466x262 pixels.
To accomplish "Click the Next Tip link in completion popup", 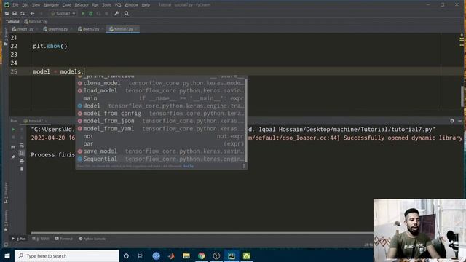I will 188,166.
